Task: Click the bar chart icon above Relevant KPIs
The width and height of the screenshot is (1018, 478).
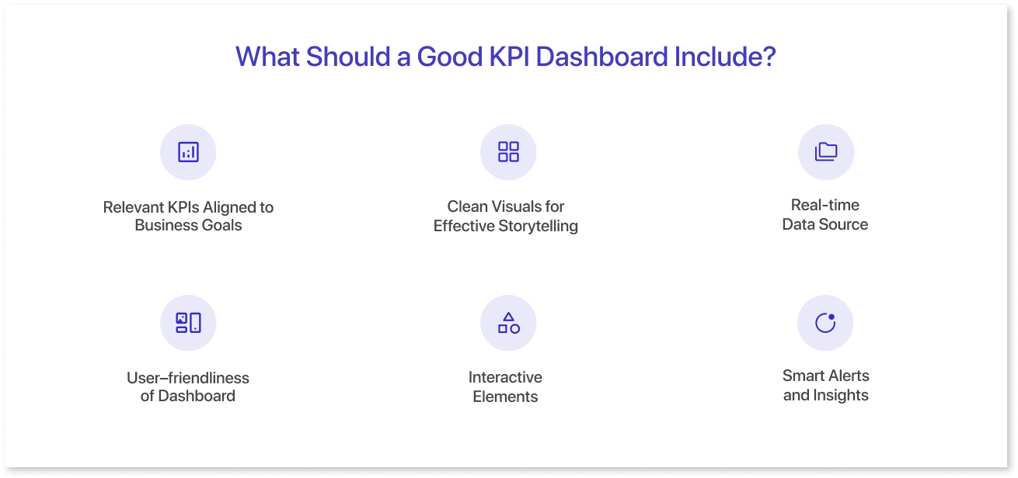Action: coord(188,152)
